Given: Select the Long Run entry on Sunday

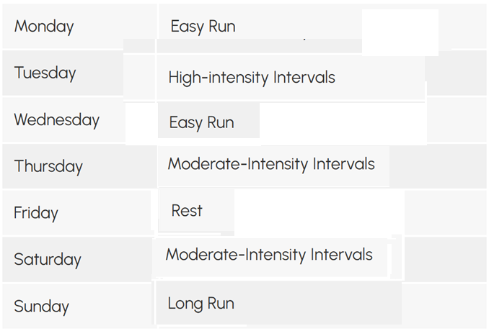Looking at the screenshot, I should [x=201, y=304].
